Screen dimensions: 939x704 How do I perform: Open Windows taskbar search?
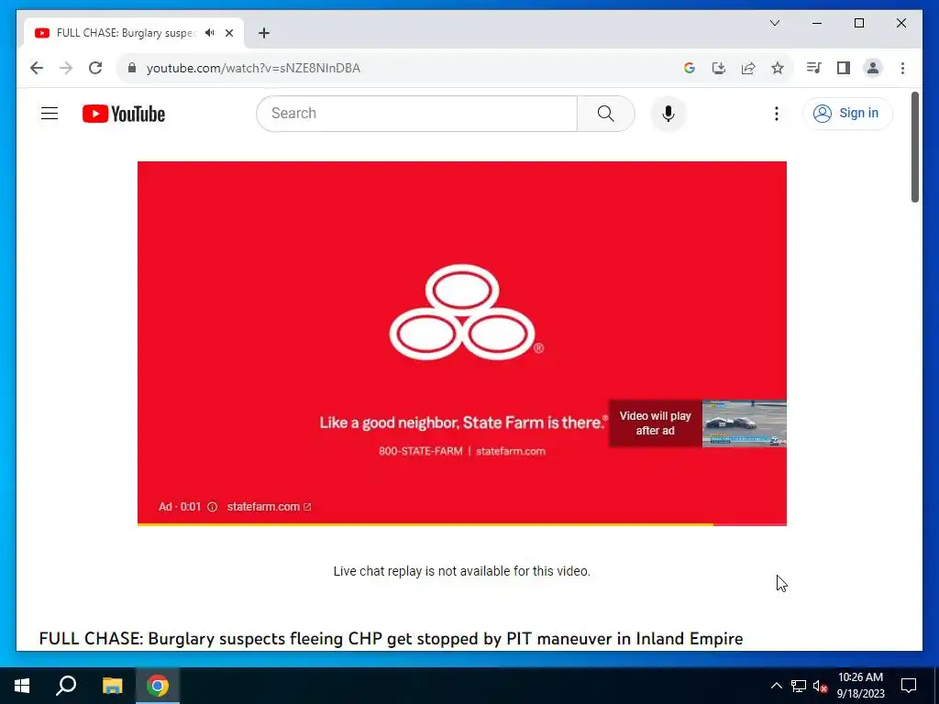[x=66, y=686]
